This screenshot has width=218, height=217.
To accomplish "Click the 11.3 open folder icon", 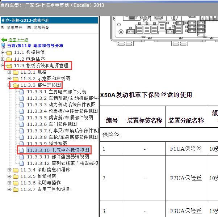I will click(x=9, y=66).
